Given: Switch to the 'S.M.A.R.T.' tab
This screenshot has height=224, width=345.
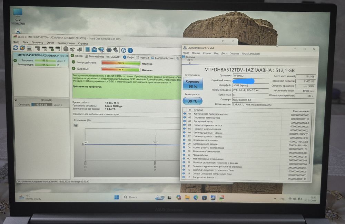Looking at the screenshot, I should click(x=114, y=57).
